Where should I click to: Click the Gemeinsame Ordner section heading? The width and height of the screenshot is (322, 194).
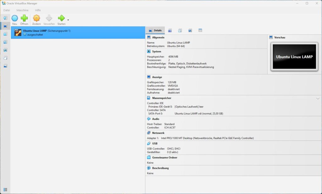(164, 157)
